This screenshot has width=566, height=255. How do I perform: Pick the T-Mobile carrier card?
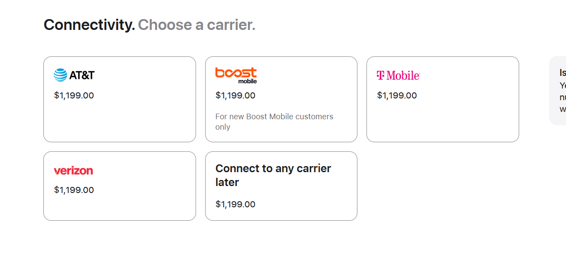pyautogui.click(x=442, y=117)
